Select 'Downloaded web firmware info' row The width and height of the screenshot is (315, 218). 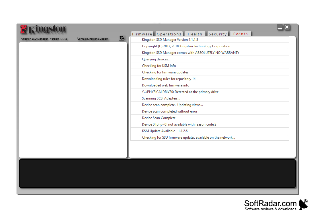[209, 85]
